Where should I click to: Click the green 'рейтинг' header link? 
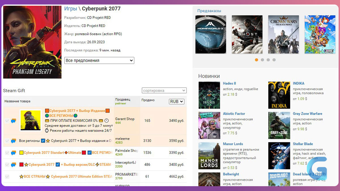pyautogui.click(x=121, y=104)
